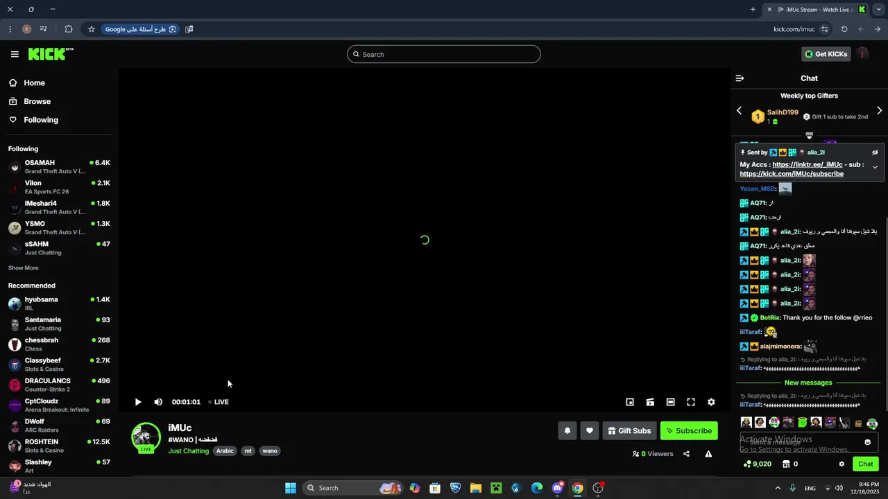888x499 pixels.
Task: Open chat settings gear
Action: pyautogui.click(x=842, y=464)
